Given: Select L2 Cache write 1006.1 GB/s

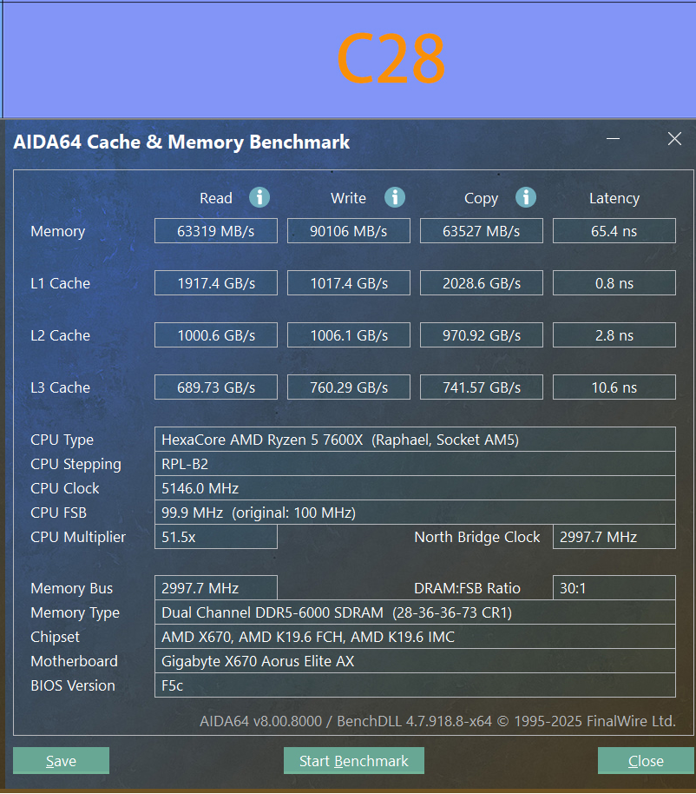Looking at the screenshot, I should coord(349,335).
